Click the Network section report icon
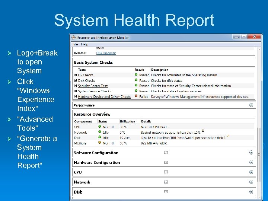Viewport: 268px width, 201px height. pyautogui.click(x=166, y=182)
